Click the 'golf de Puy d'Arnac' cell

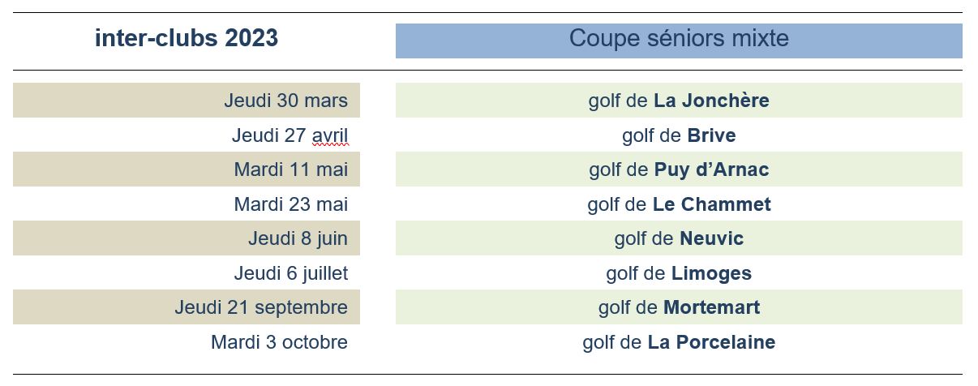point(679,169)
